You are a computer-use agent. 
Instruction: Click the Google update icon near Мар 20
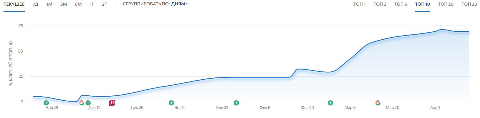378,103
